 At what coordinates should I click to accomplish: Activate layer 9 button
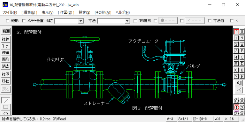(242, 38)
